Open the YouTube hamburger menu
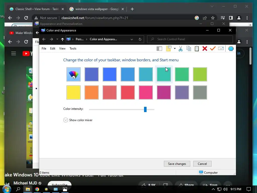The height and width of the screenshot is (193, 257). click(x=14, y=54)
